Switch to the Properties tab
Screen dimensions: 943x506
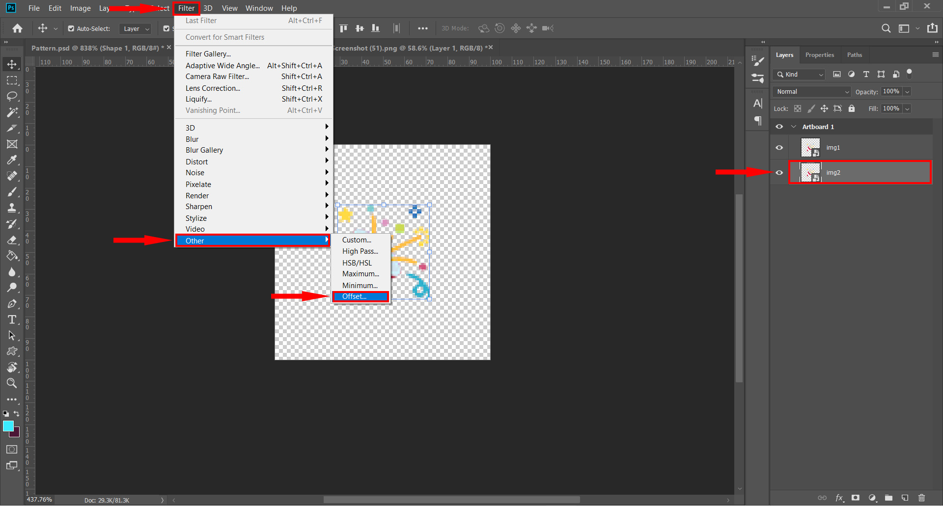[x=819, y=55]
